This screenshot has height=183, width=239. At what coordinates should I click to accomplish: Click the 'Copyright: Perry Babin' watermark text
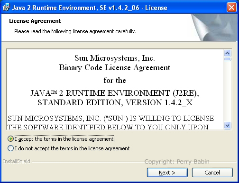[177, 162]
